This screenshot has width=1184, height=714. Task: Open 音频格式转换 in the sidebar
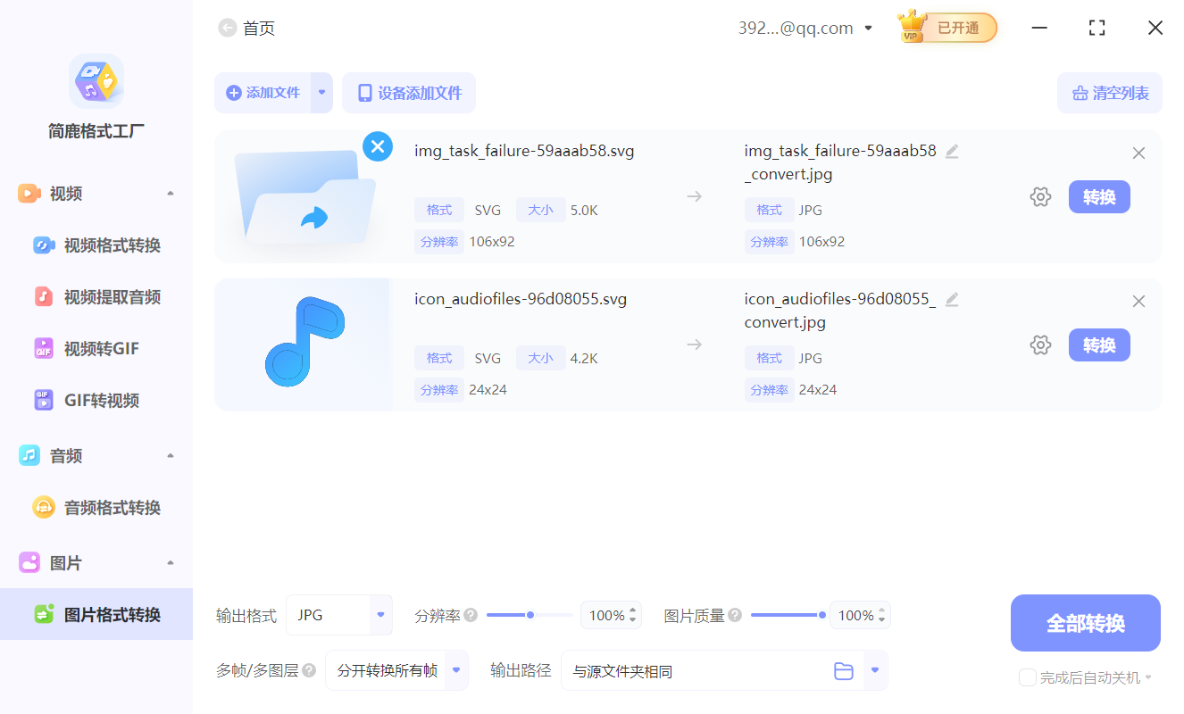coord(96,508)
